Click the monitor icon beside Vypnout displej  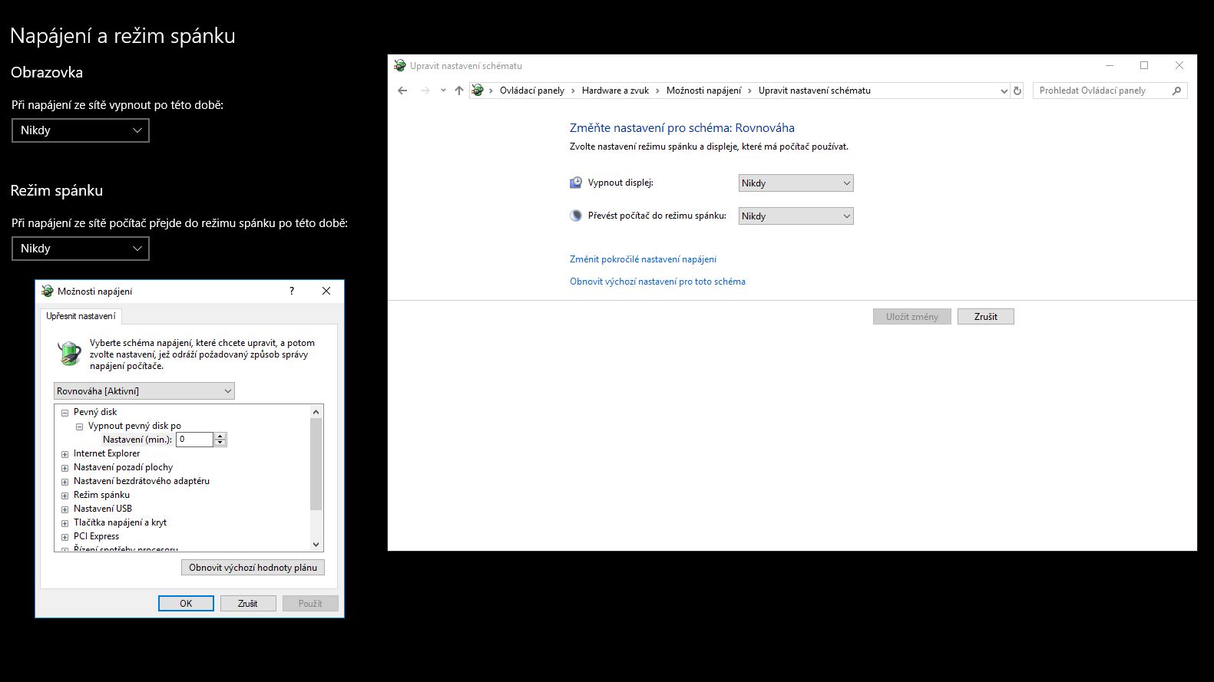point(576,183)
